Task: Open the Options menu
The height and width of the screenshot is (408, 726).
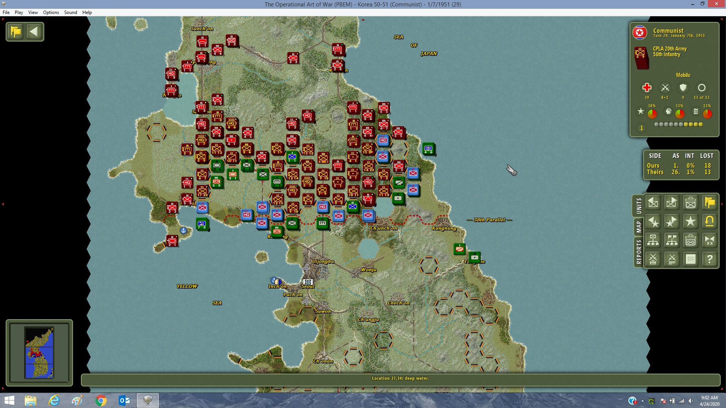Action: point(51,12)
